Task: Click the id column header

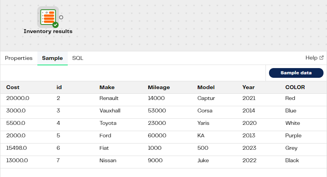Action: [x=59, y=88]
